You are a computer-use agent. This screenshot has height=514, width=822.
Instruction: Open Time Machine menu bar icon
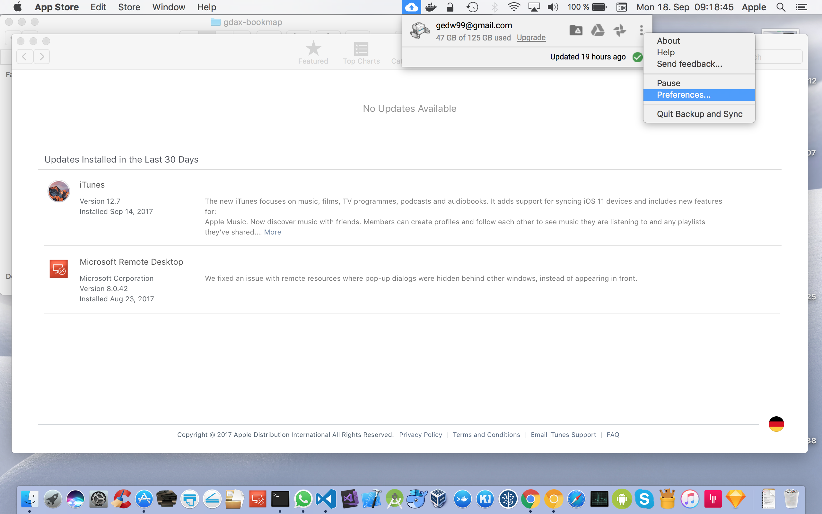472,7
